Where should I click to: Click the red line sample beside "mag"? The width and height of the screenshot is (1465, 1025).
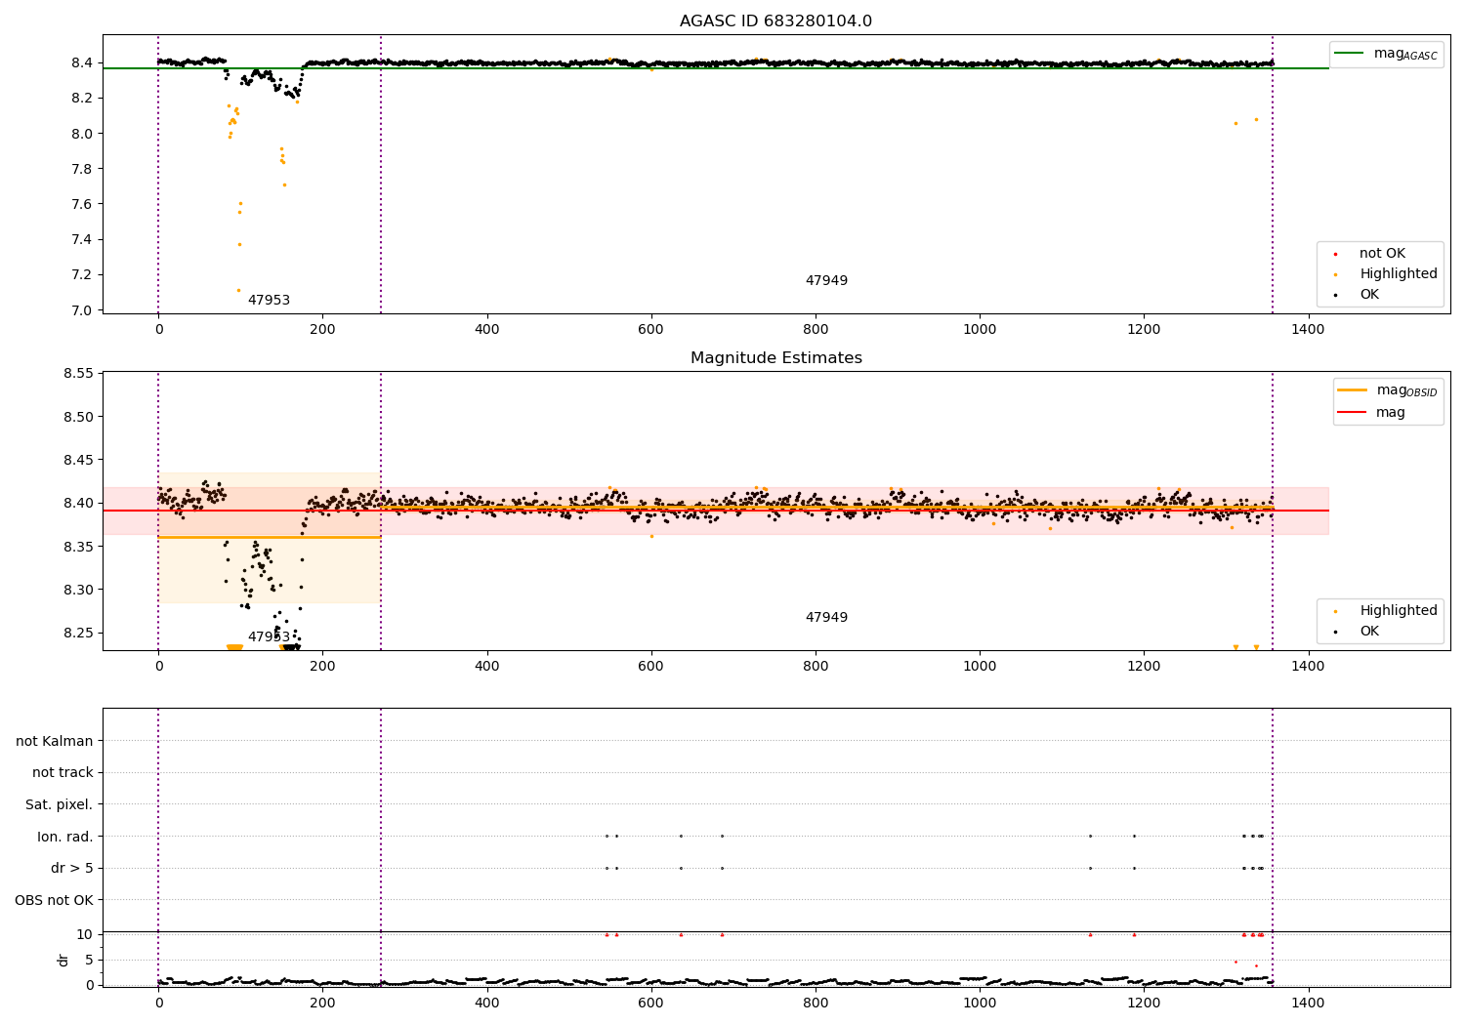pyautogui.click(x=1352, y=413)
